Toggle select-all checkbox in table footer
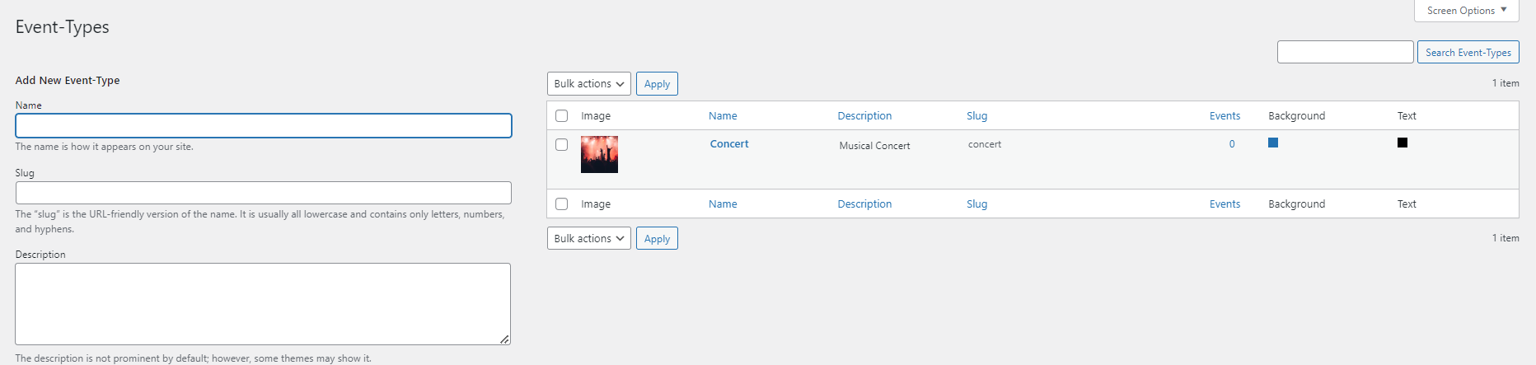Viewport: 1536px width, 365px height. click(x=562, y=204)
